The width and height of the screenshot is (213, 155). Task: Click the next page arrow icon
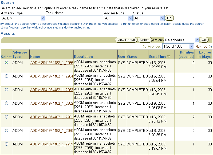[x=211, y=46]
